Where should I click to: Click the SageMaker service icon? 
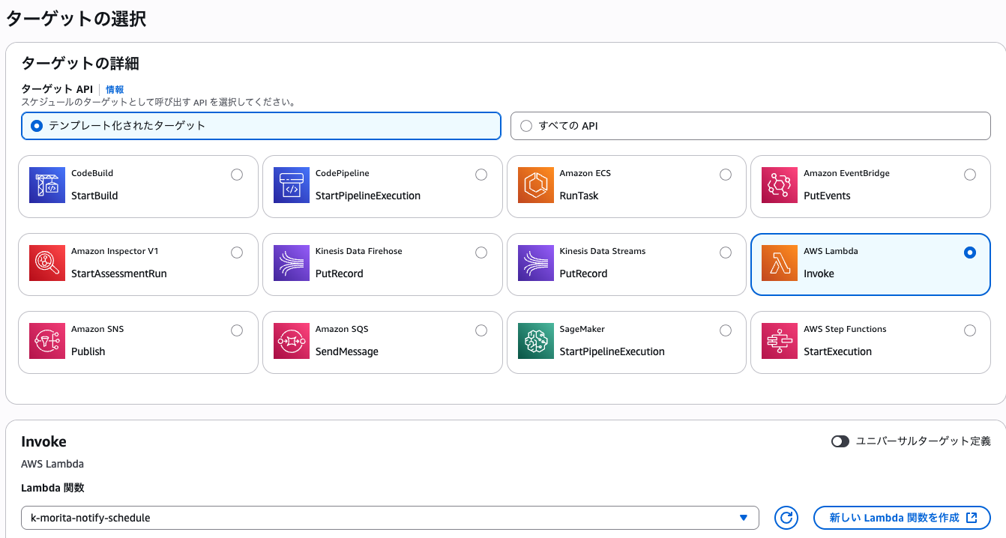(537, 341)
